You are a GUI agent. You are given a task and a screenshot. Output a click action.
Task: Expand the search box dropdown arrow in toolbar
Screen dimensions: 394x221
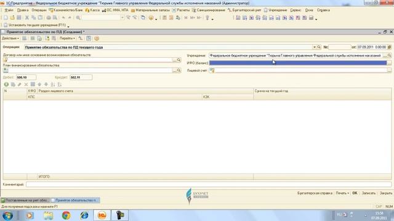click(122, 18)
